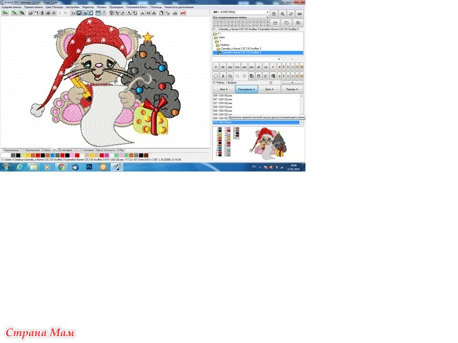Open the Редактор menu
Image resolution: width=458 pixels, height=343 pixels.
(88, 7)
